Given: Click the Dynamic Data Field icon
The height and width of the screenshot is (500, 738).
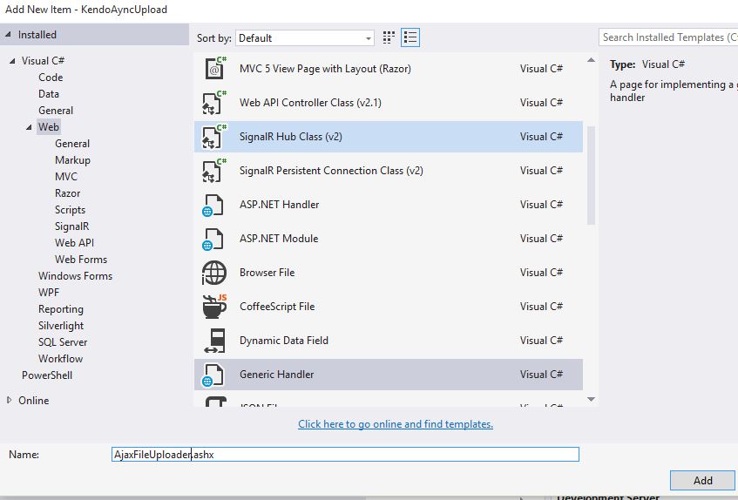Looking at the screenshot, I should 213,341.
